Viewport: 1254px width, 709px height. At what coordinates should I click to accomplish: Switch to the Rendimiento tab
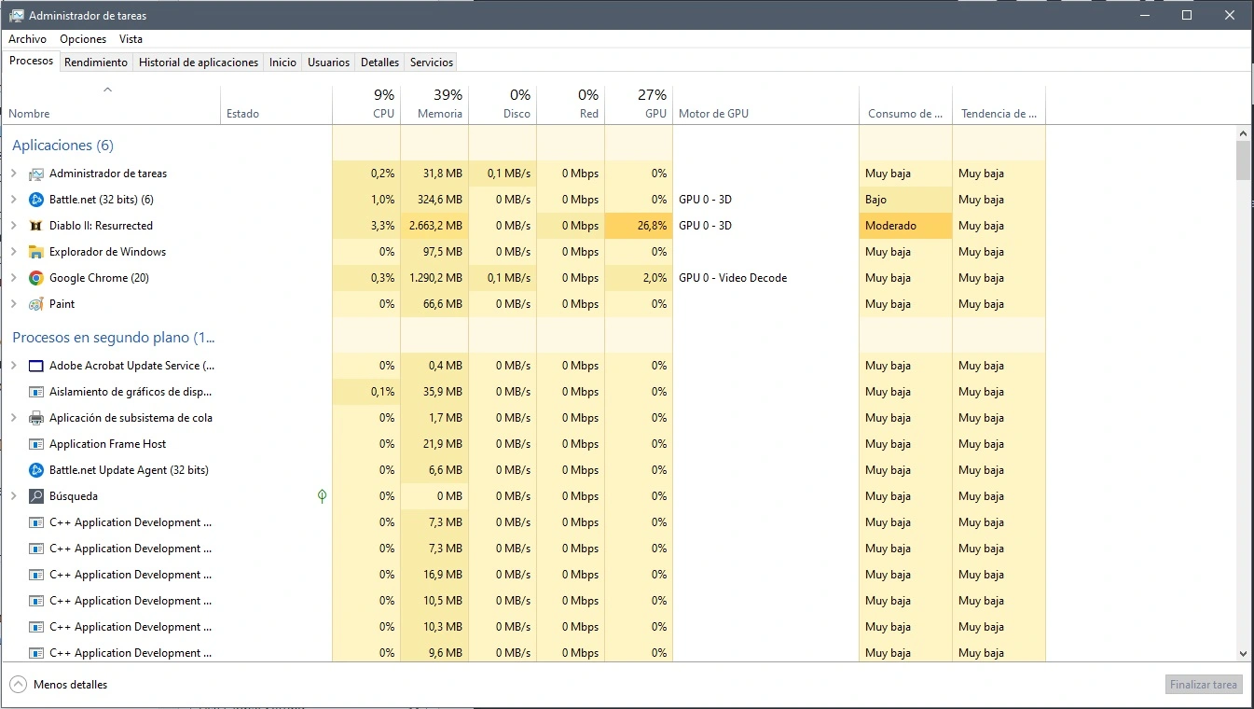pos(96,63)
